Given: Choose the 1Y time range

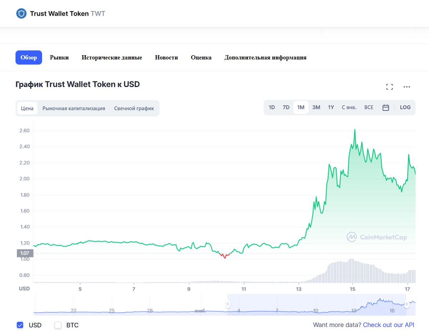Looking at the screenshot, I should pos(331,107).
